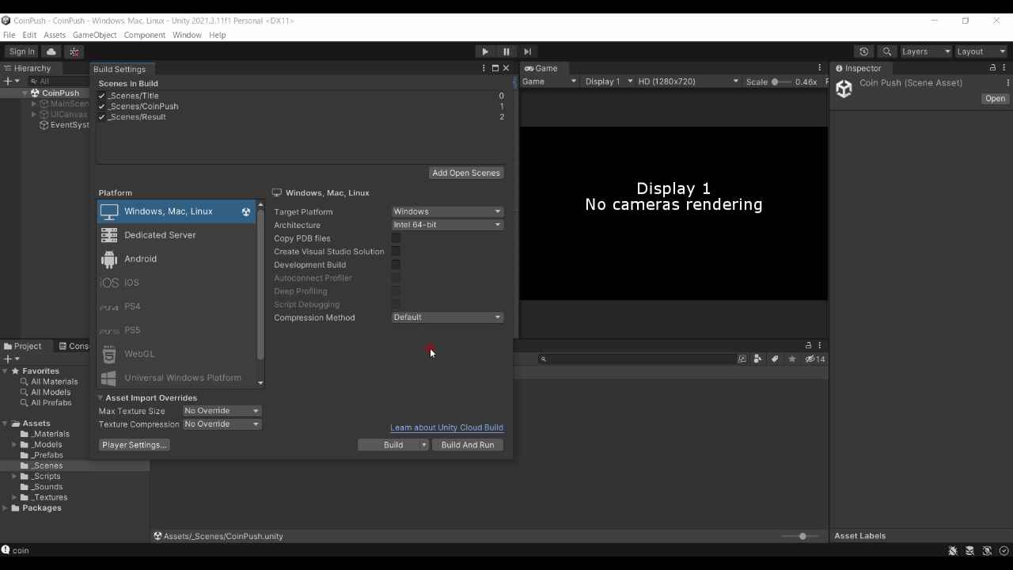The height and width of the screenshot is (570, 1013).
Task: Open the cloud services icon
Action: click(x=51, y=51)
